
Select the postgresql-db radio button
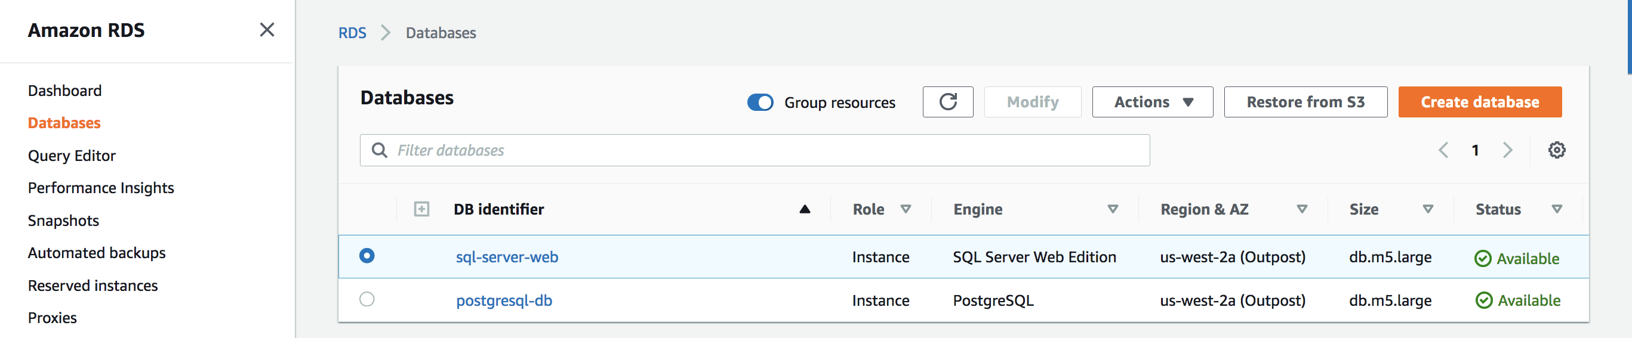pyautogui.click(x=367, y=299)
